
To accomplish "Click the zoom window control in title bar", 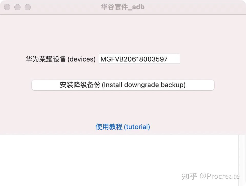I will click(x=28, y=7).
